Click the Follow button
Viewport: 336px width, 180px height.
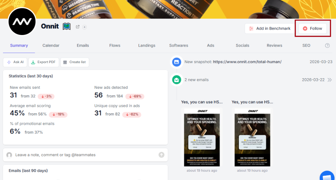click(313, 28)
